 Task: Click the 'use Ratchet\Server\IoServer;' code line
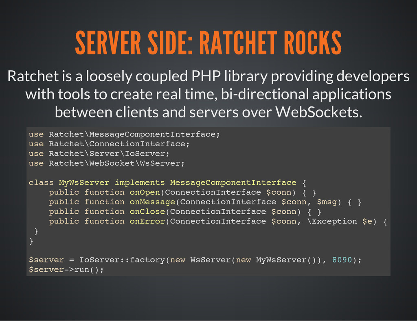[x=99, y=154]
